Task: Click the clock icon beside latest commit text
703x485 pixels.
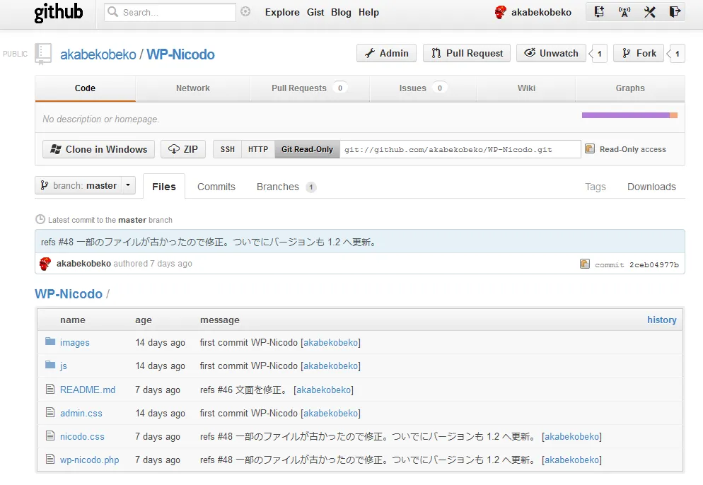Action: [40, 219]
